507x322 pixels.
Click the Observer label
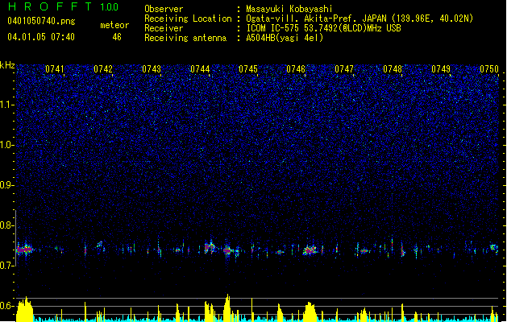click(164, 9)
